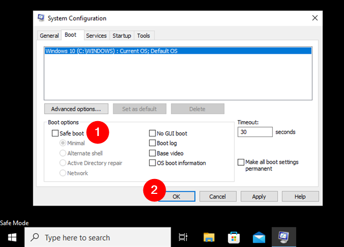Enable the Safe boot checkbox

tap(55, 133)
